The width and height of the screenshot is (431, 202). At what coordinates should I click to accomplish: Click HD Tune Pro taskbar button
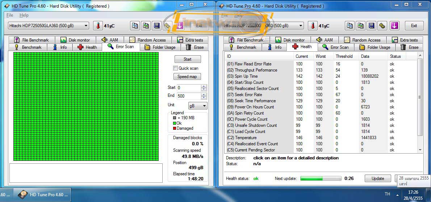tap(44, 194)
